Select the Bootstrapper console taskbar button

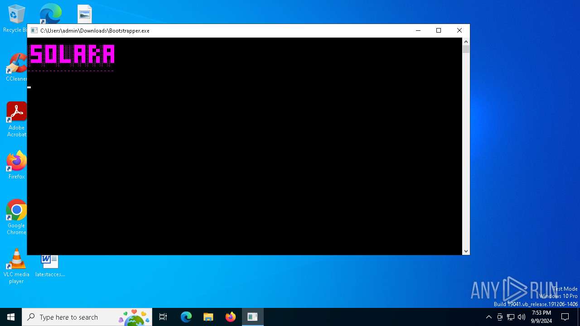pos(252,317)
